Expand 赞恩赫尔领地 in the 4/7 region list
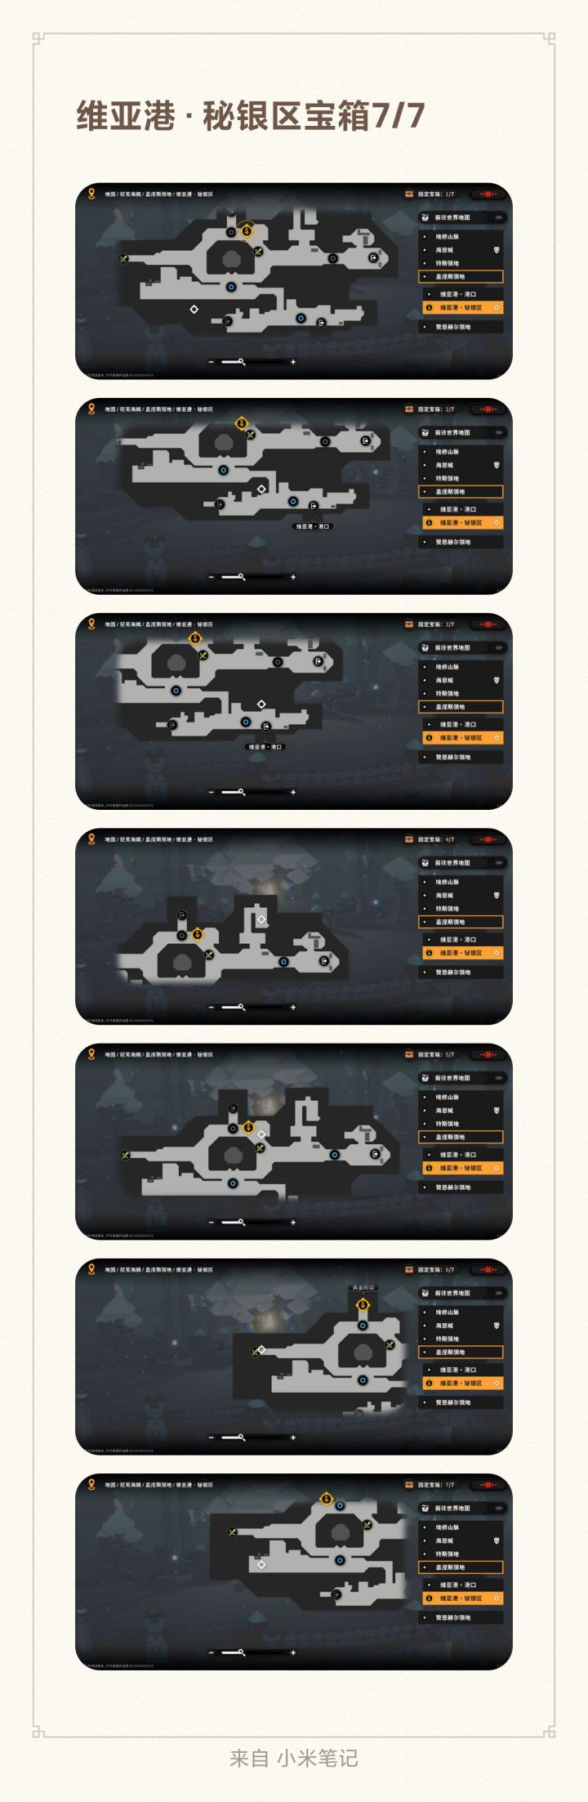588x1802 pixels. click(461, 973)
